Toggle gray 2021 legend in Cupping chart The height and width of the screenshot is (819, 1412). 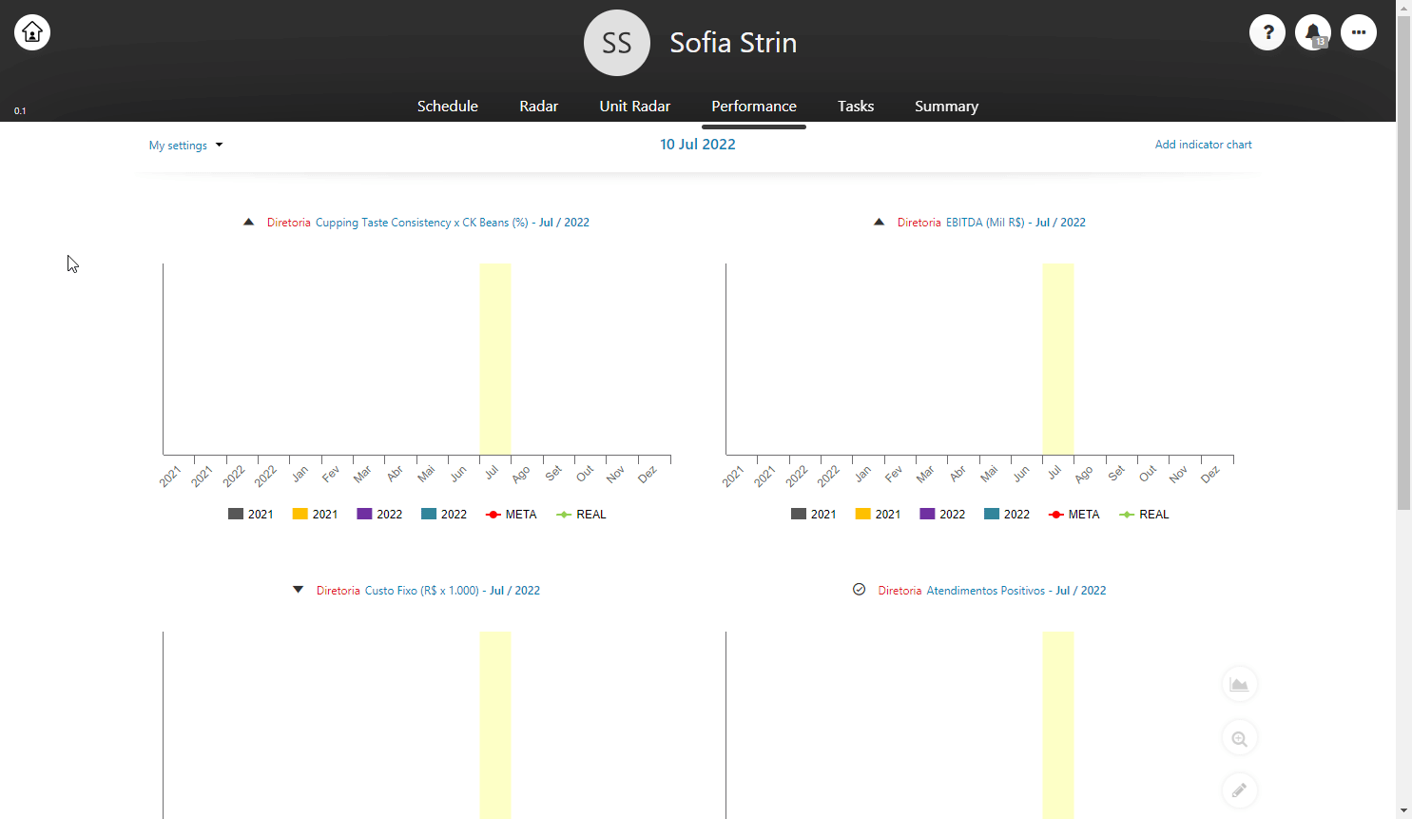pyautogui.click(x=251, y=515)
